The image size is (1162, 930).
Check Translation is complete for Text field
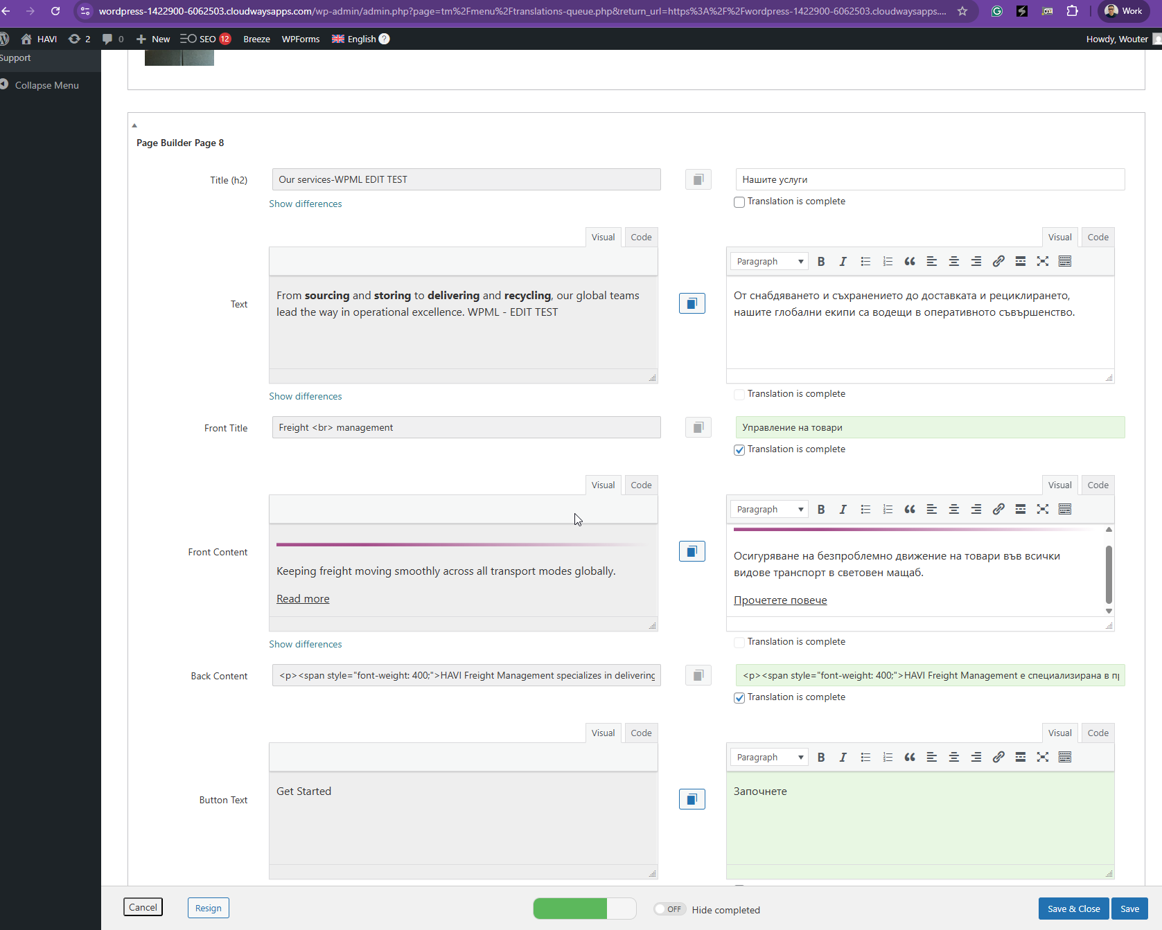739,395
